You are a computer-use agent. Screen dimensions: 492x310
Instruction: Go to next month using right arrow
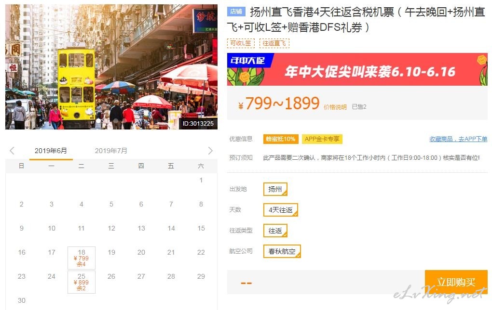click(x=210, y=151)
